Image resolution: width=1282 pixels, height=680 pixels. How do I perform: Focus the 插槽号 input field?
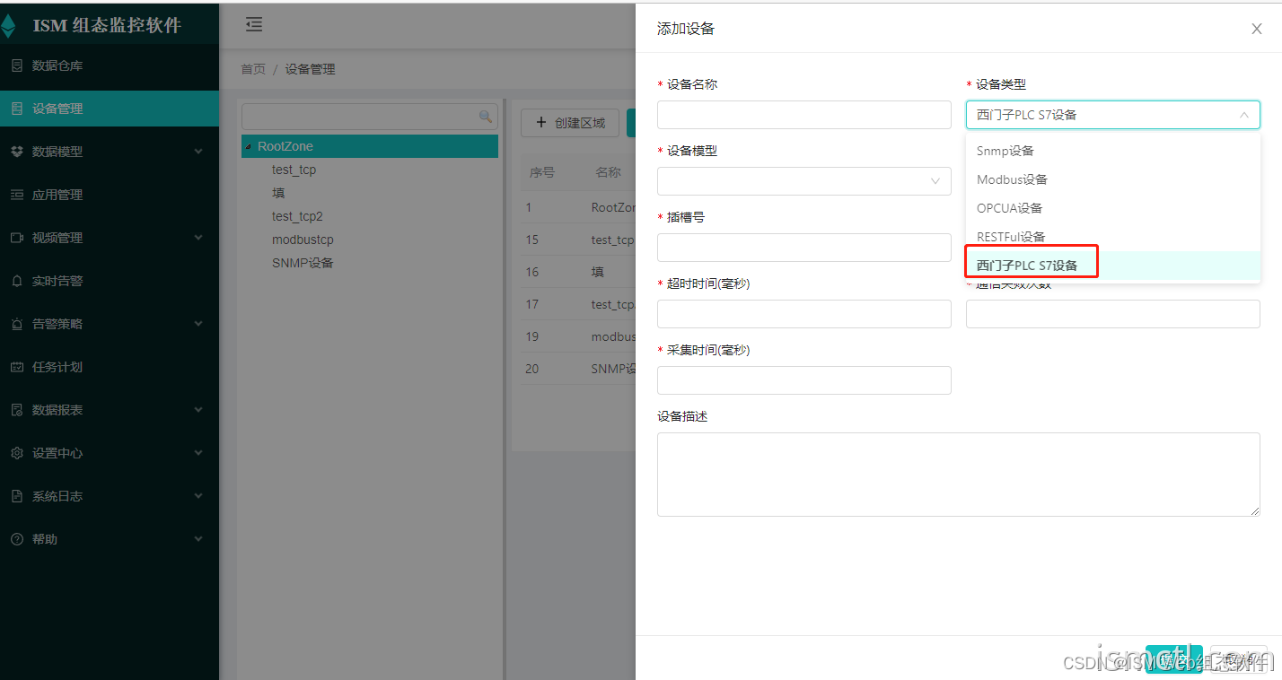click(x=804, y=248)
